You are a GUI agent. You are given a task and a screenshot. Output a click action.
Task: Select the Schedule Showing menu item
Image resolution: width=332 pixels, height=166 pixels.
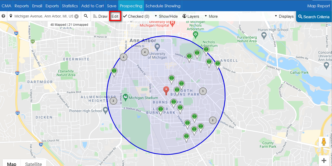[163, 6]
